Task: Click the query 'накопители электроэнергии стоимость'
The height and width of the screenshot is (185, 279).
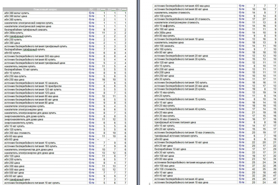Action: (x=177, y=22)
